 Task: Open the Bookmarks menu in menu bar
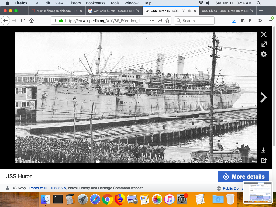tap(95, 3)
